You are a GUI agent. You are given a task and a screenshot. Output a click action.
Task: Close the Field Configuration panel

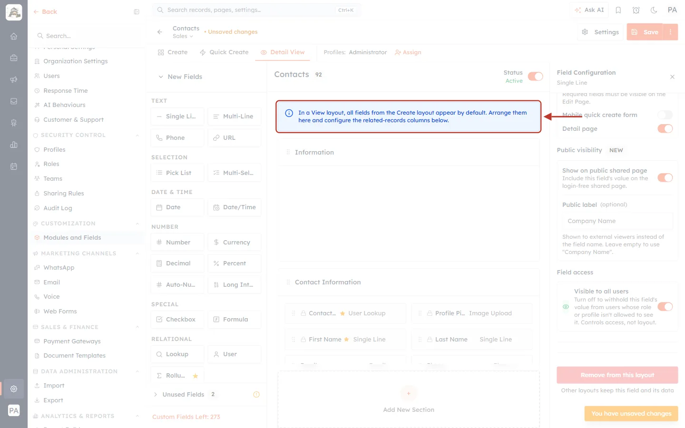pyautogui.click(x=672, y=77)
